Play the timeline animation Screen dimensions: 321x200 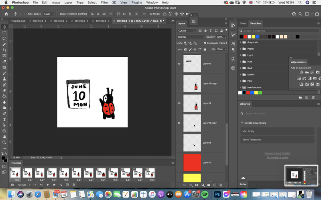(x=48, y=185)
